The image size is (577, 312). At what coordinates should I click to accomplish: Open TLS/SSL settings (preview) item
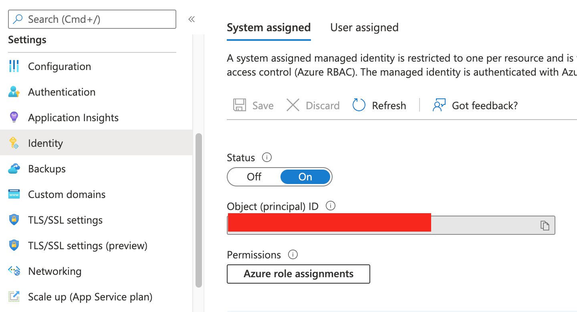tap(88, 246)
